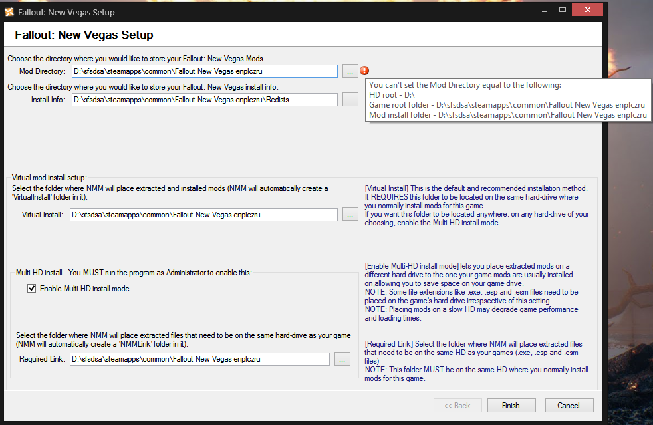Focus the Mod Directory path field
The height and width of the screenshot is (425, 653).
click(x=205, y=71)
